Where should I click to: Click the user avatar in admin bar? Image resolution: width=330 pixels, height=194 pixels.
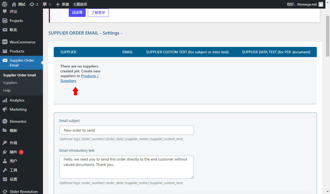point(321,4)
